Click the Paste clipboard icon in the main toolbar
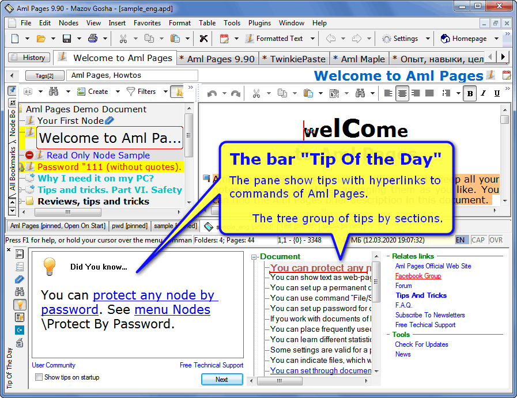The height and width of the screenshot is (398, 517). [175, 39]
